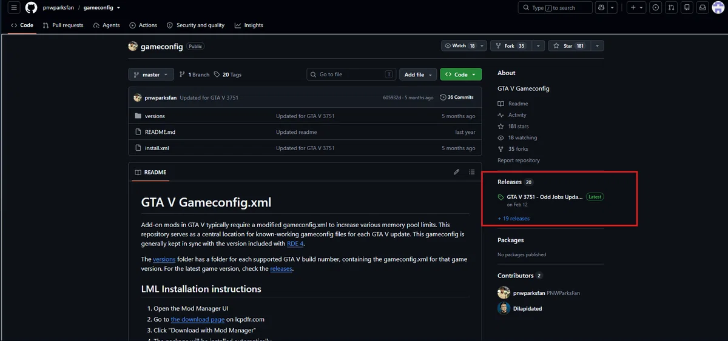
Task: Focus the Go to file field
Action: point(351,74)
